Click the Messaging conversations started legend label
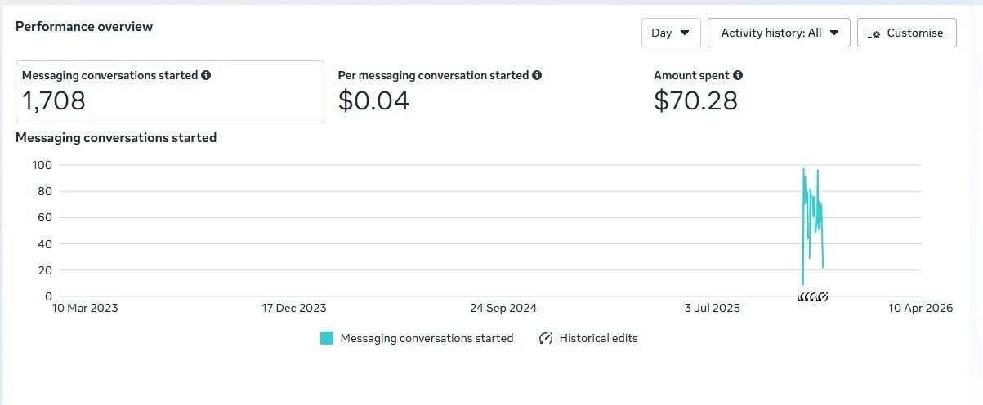This screenshot has width=983, height=405. [x=427, y=338]
